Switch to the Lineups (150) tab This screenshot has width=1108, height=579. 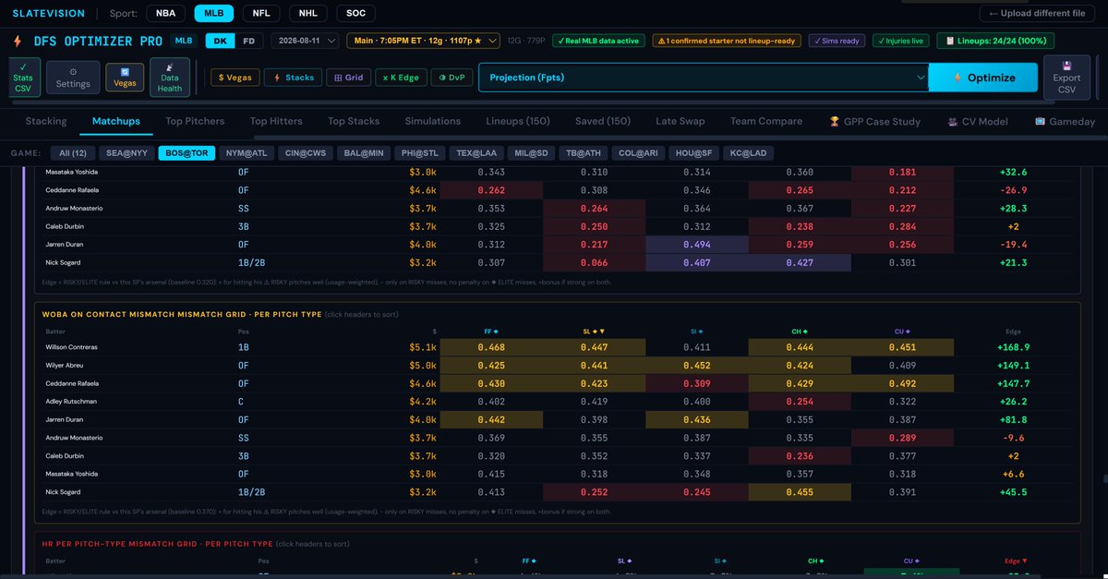coord(518,121)
